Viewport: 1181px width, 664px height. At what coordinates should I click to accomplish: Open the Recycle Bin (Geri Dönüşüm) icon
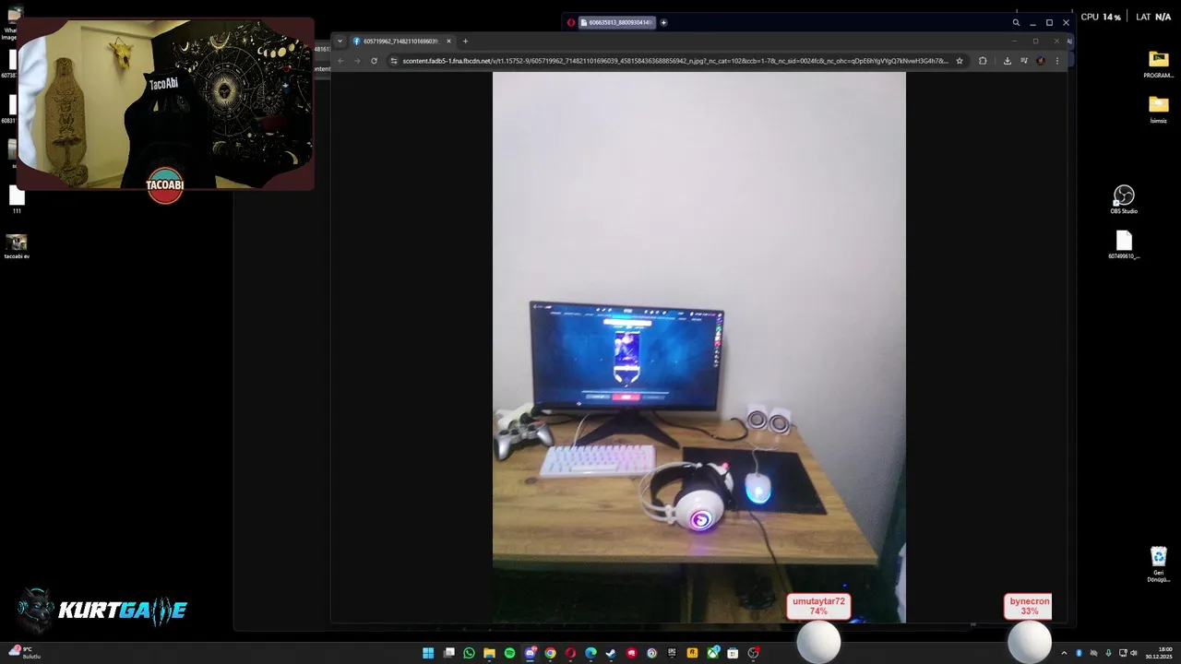click(x=1158, y=564)
